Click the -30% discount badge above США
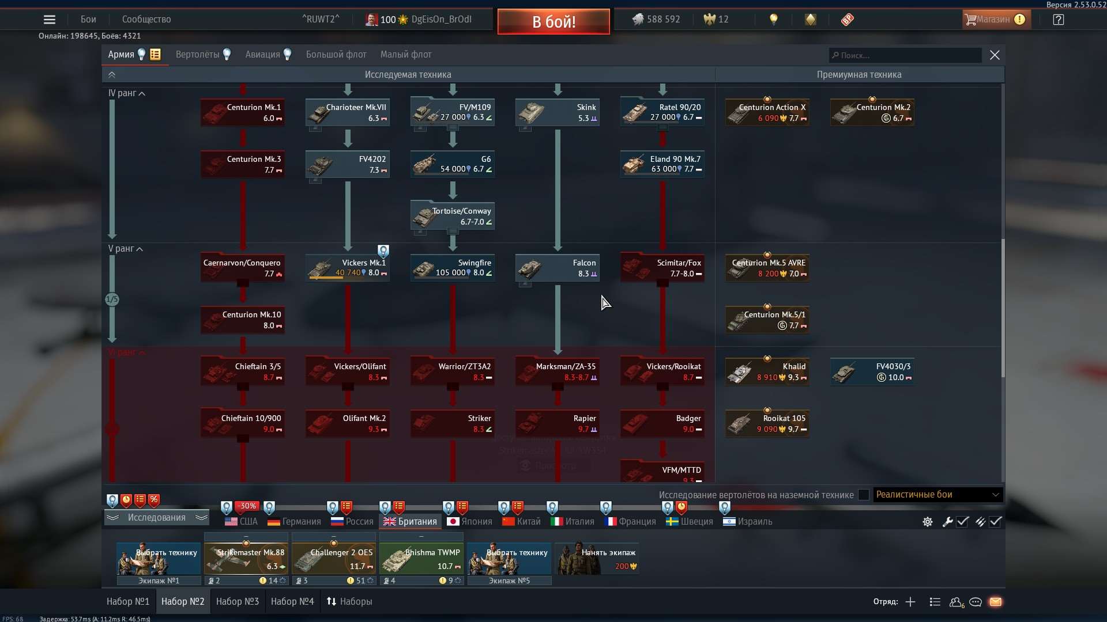 tap(247, 506)
